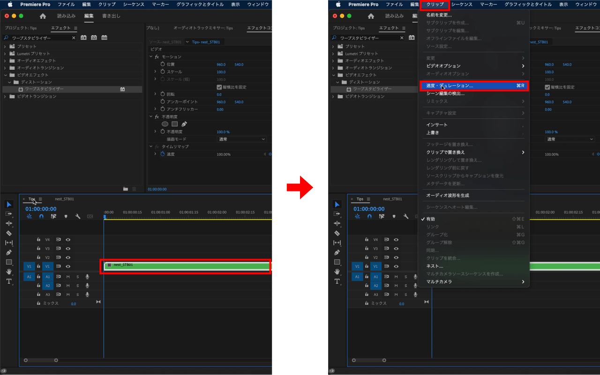
Task: Expand オーディオエフェクト folder in left screenshot
Action: tap(5, 60)
